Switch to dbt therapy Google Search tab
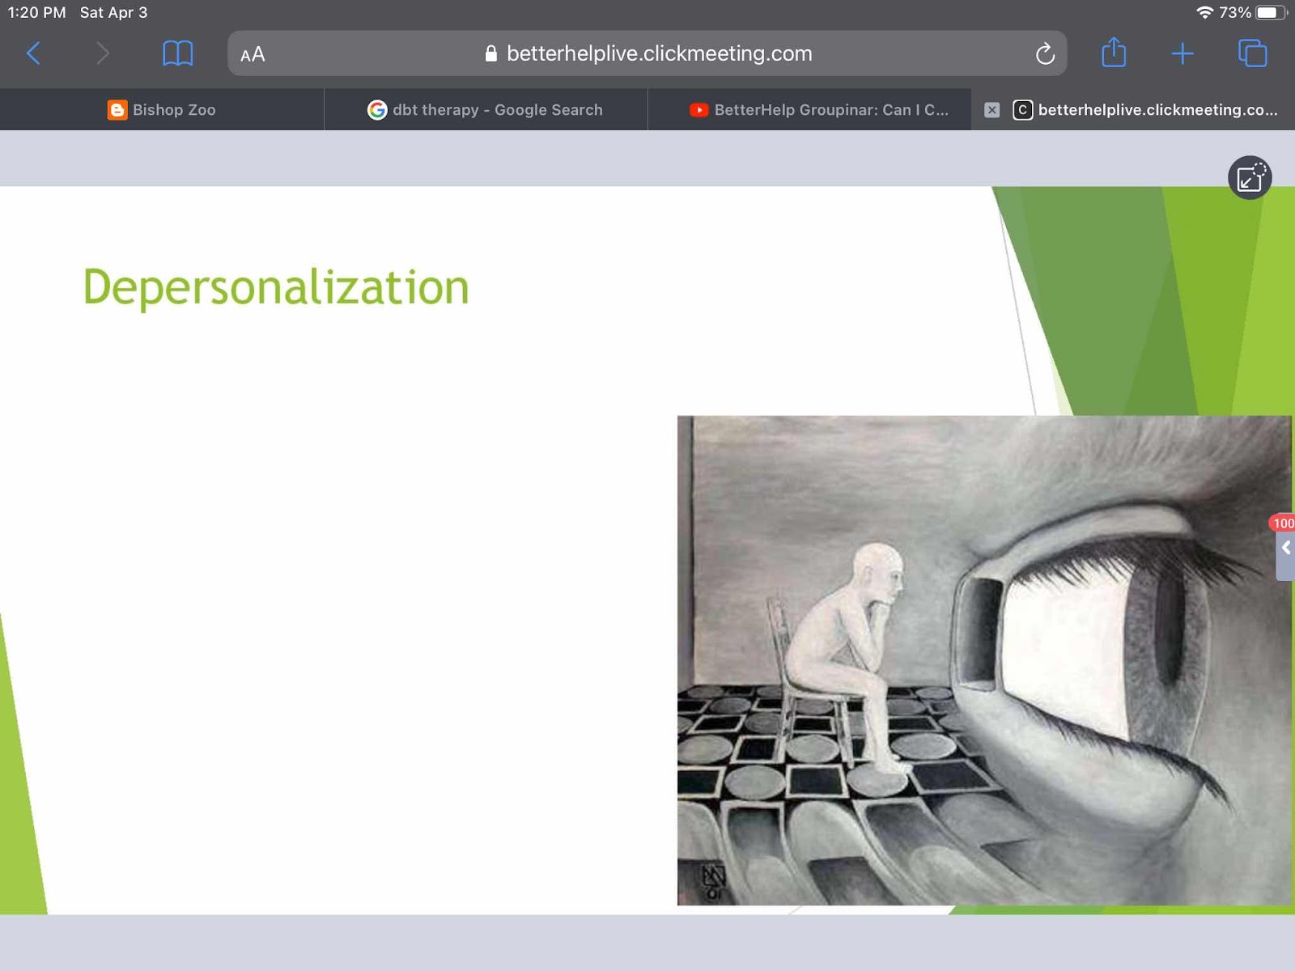Viewport: 1295px width, 971px height. point(486,109)
